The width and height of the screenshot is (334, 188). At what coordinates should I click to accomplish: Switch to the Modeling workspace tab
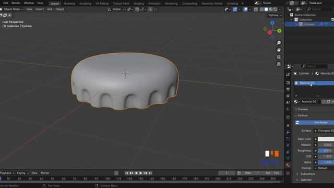[69, 4]
